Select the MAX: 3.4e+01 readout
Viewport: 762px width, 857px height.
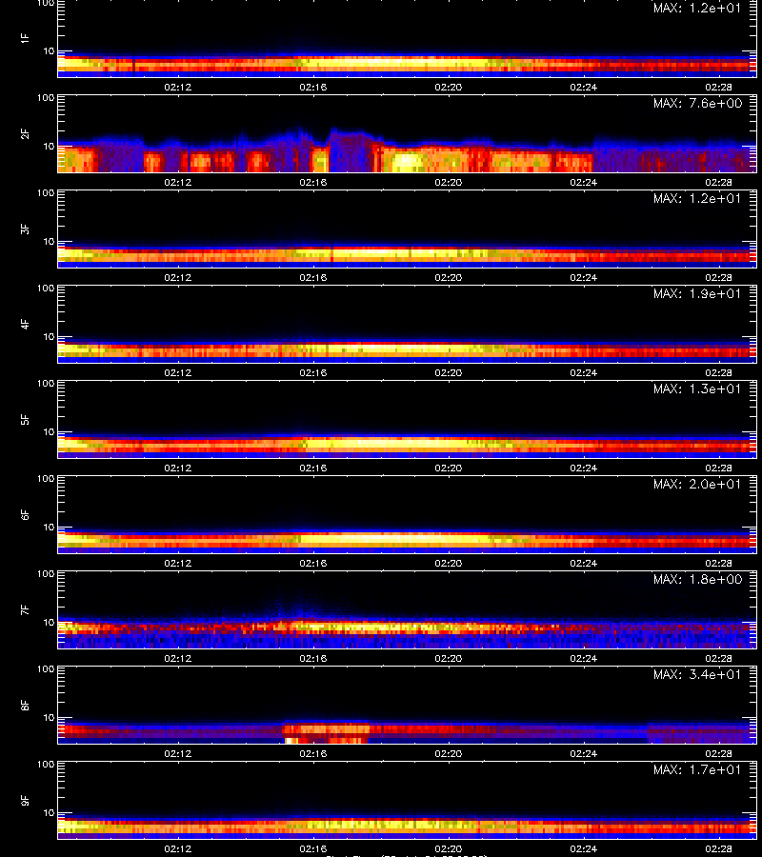pyautogui.click(x=697, y=674)
